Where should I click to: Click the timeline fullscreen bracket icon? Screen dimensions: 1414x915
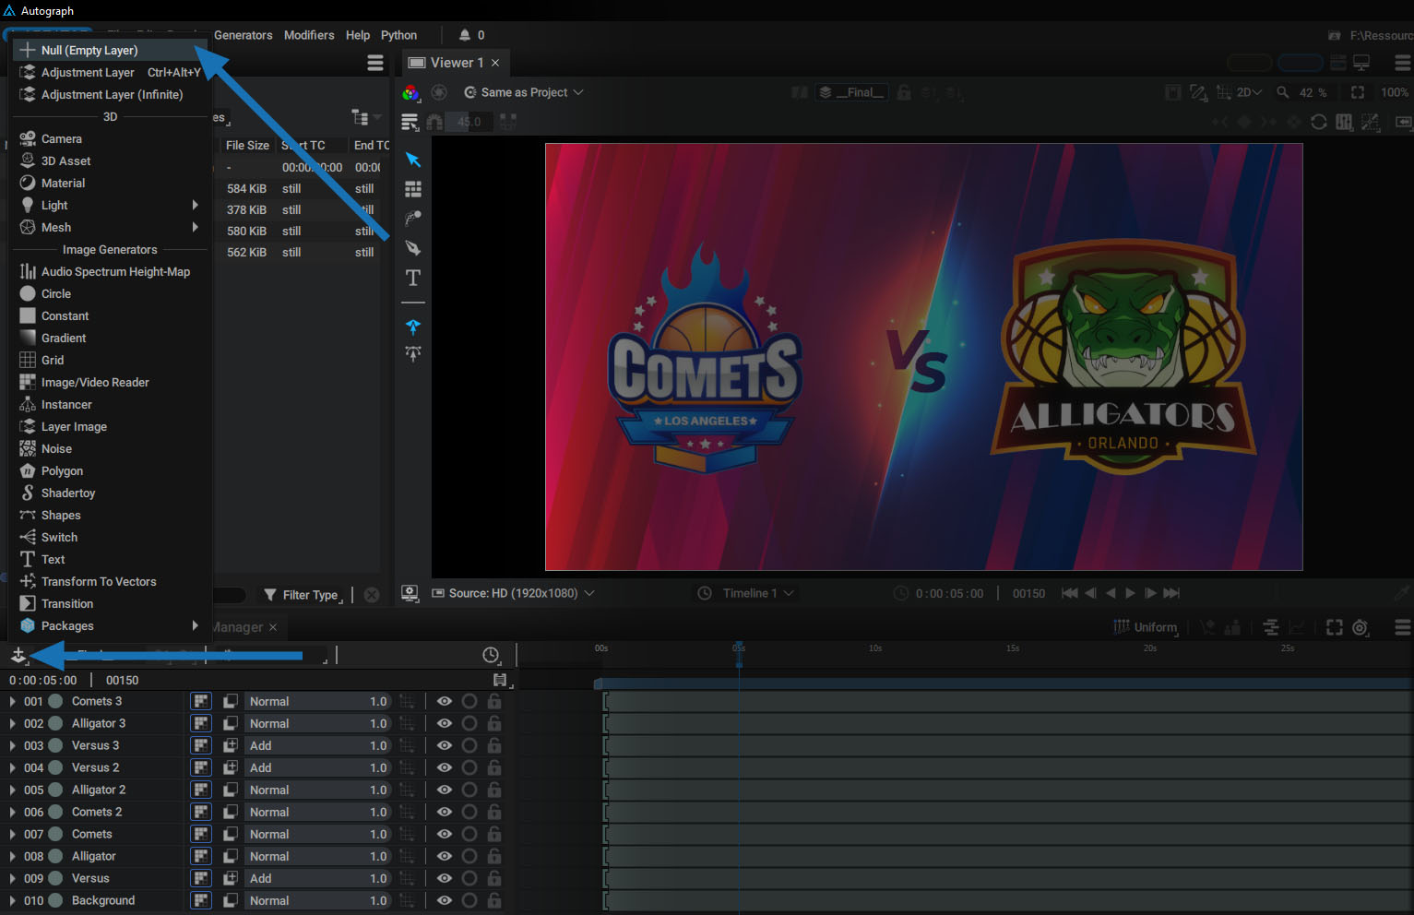1335,627
